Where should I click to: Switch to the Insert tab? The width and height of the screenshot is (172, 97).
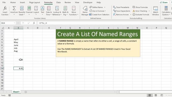[22, 2]
